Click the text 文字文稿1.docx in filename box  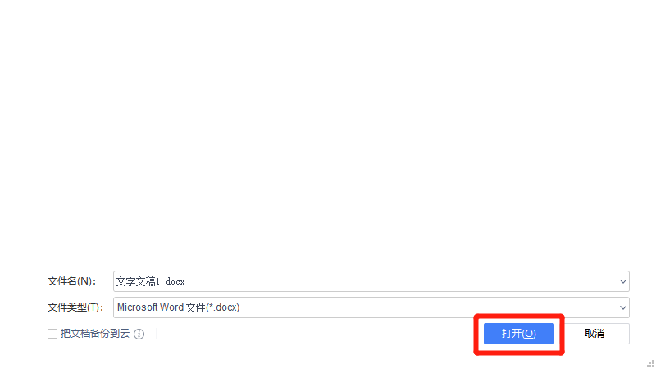(x=151, y=281)
